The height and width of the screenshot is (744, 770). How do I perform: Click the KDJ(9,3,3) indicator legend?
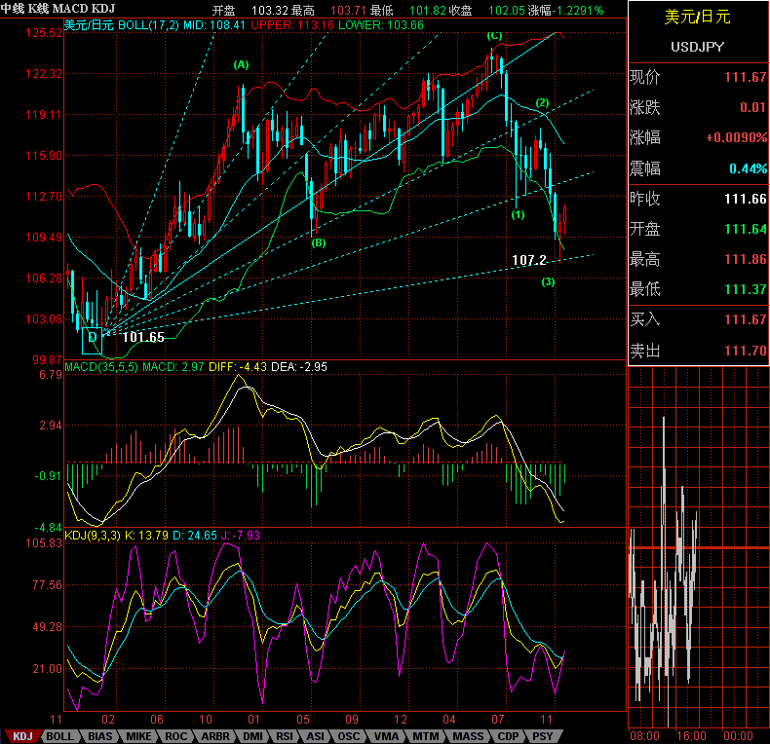93,536
